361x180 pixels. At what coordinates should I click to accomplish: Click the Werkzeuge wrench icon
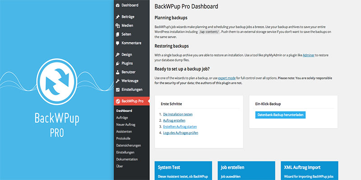(118, 81)
